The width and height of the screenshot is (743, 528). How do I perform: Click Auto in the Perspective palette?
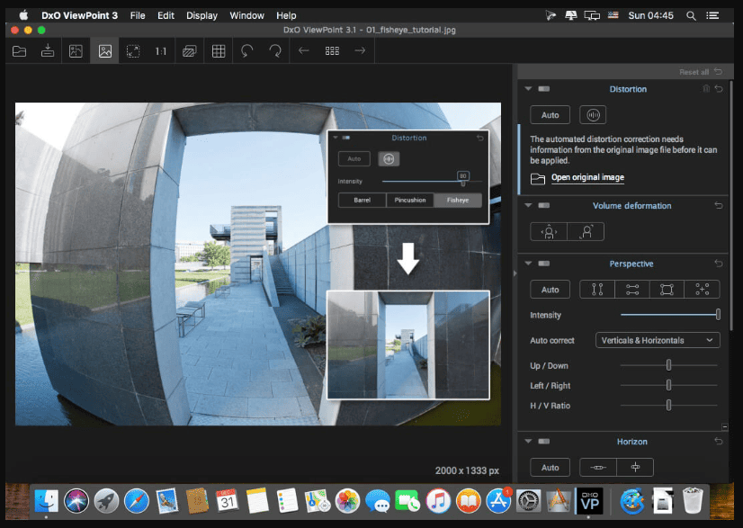click(x=551, y=289)
